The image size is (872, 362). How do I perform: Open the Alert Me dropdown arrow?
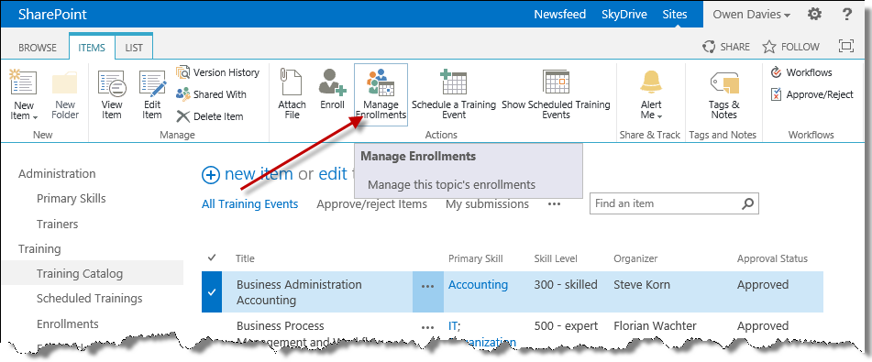[x=660, y=116]
